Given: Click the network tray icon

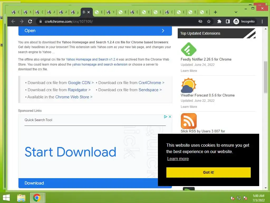Looking at the screenshot, I should coord(239,198).
